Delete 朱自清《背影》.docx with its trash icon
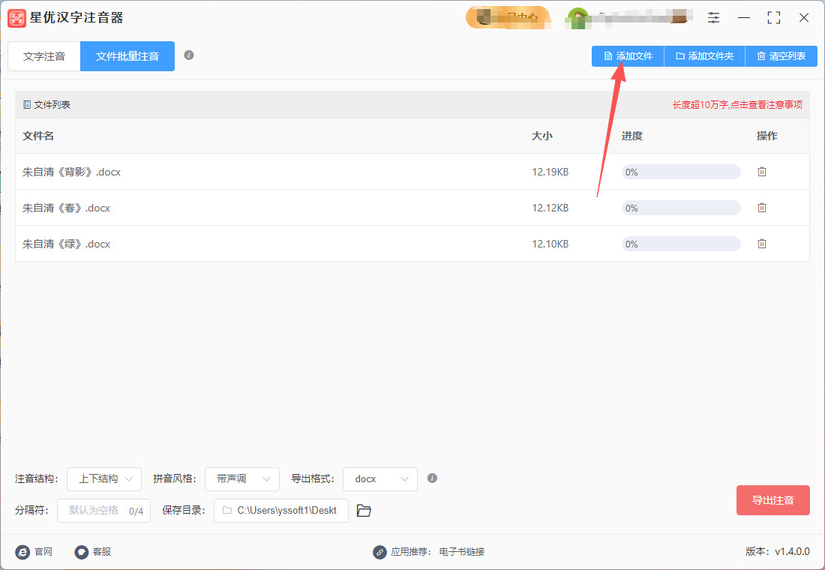The image size is (825, 570). [762, 172]
